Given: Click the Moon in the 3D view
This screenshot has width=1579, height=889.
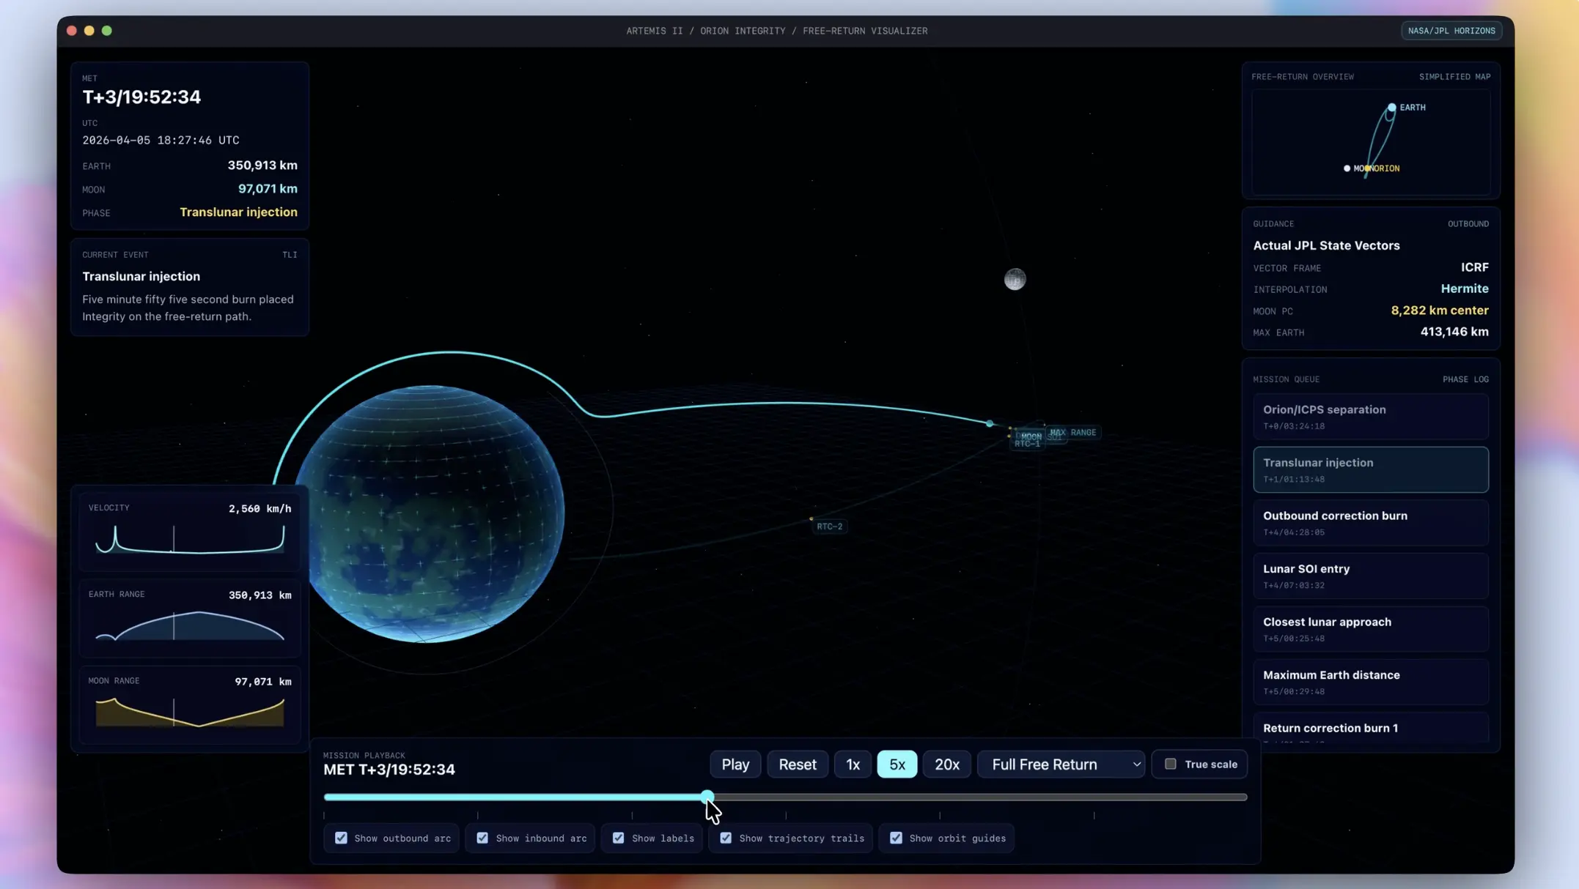Looking at the screenshot, I should coord(1015,279).
